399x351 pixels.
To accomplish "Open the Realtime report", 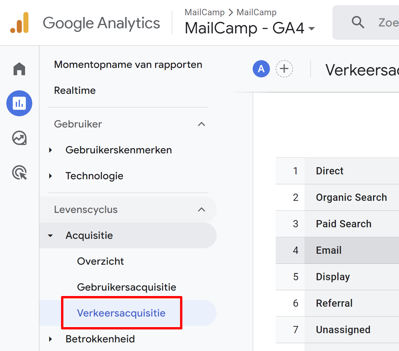I will click(x=75, y=91).
